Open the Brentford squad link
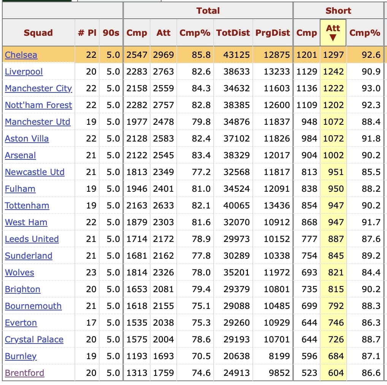387x385 pixels. [x=24, y=373]
